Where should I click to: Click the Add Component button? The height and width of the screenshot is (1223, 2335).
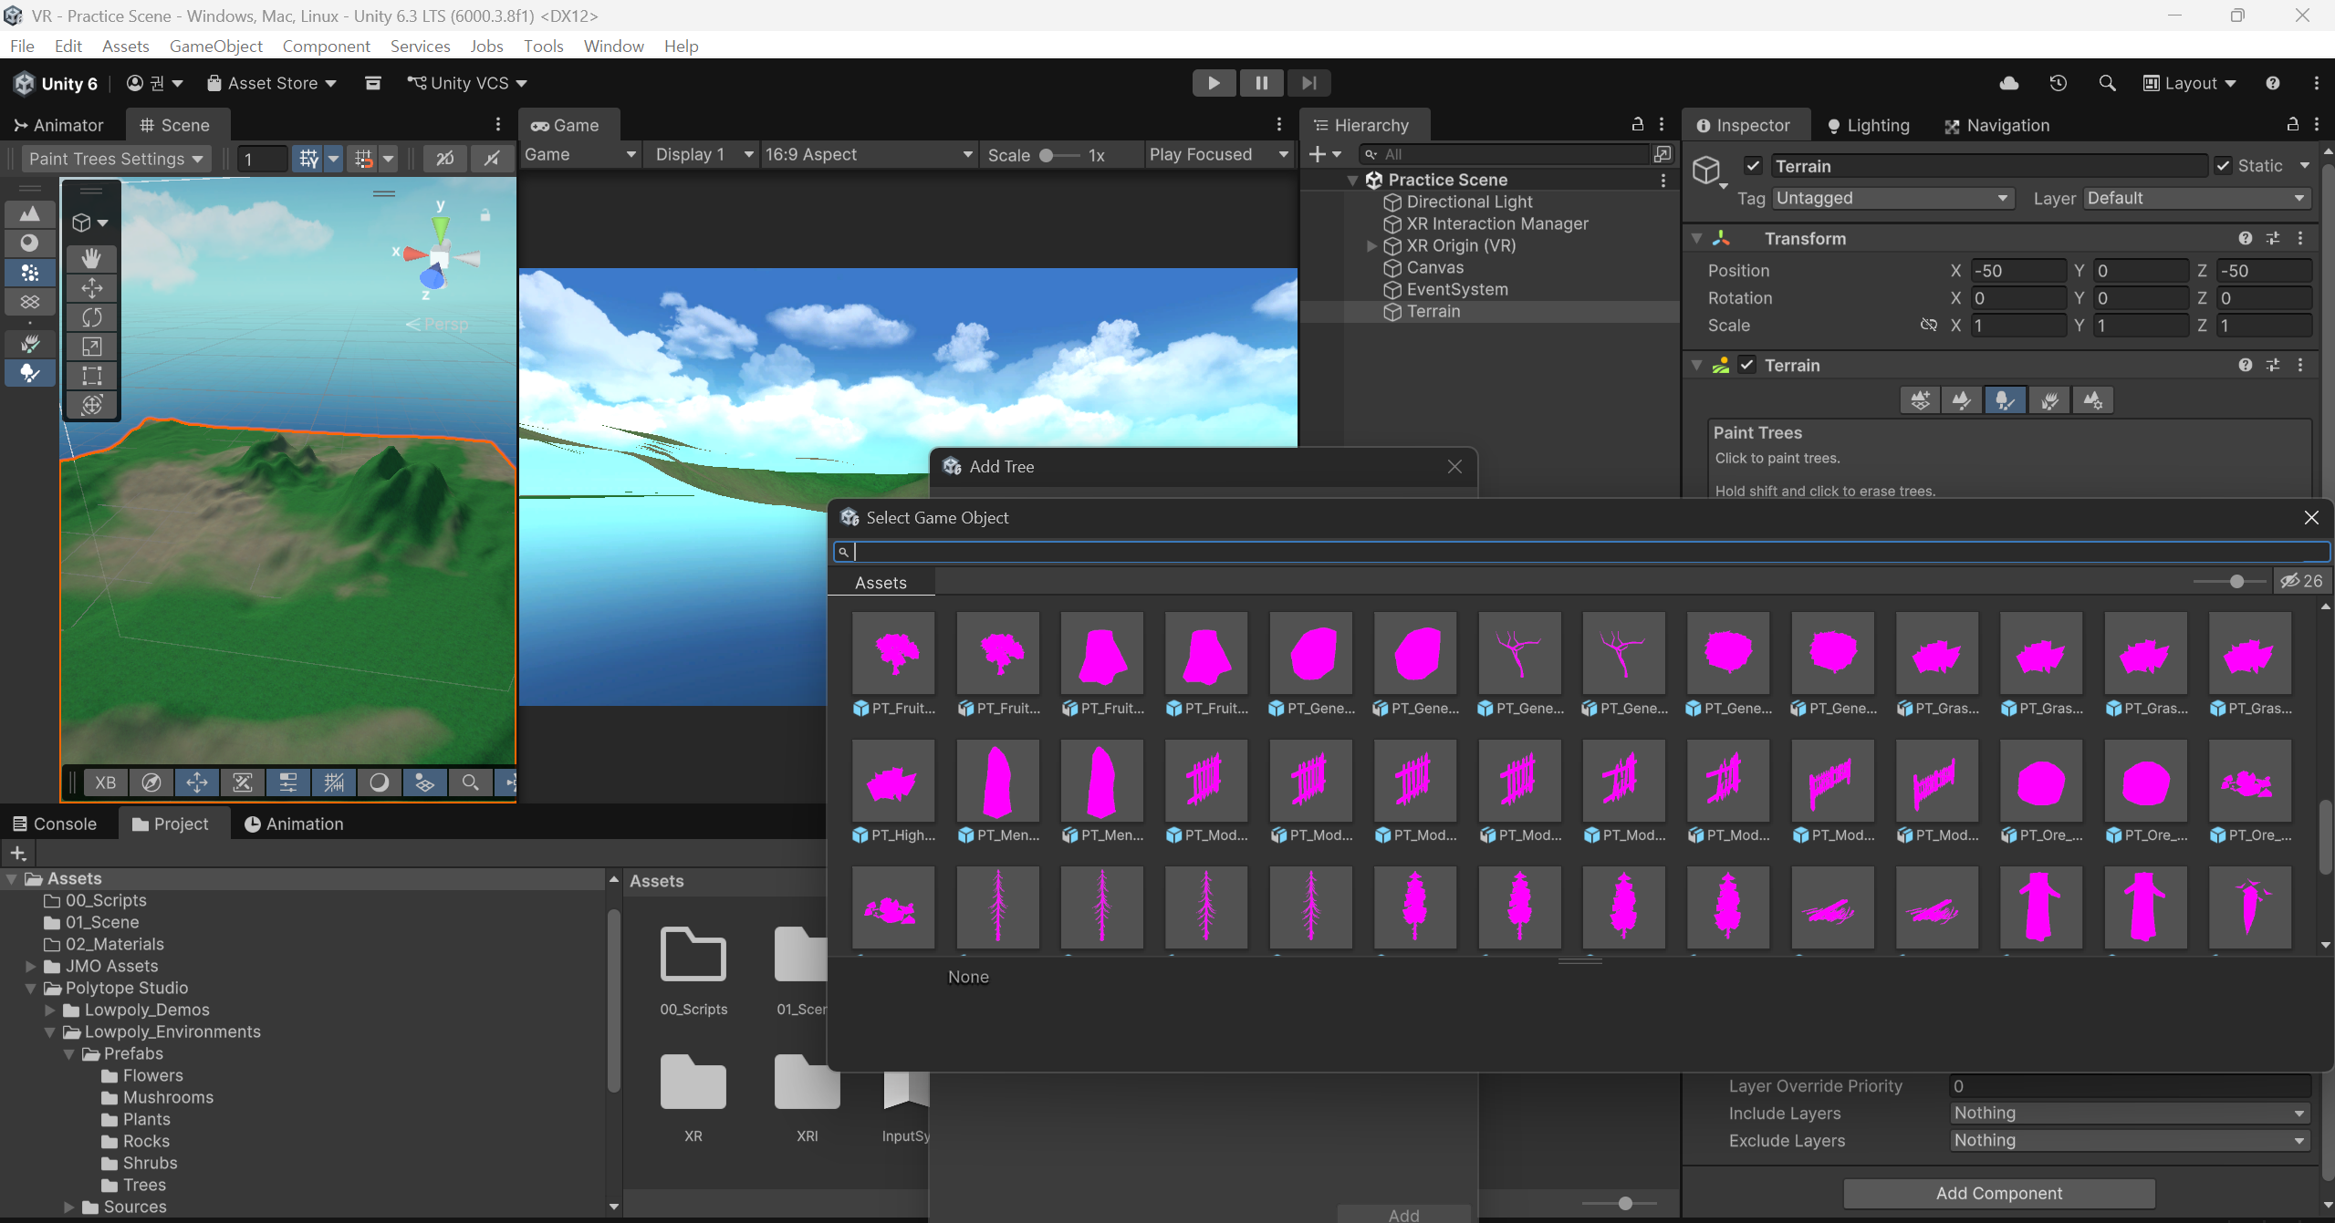point(1998,1193)
